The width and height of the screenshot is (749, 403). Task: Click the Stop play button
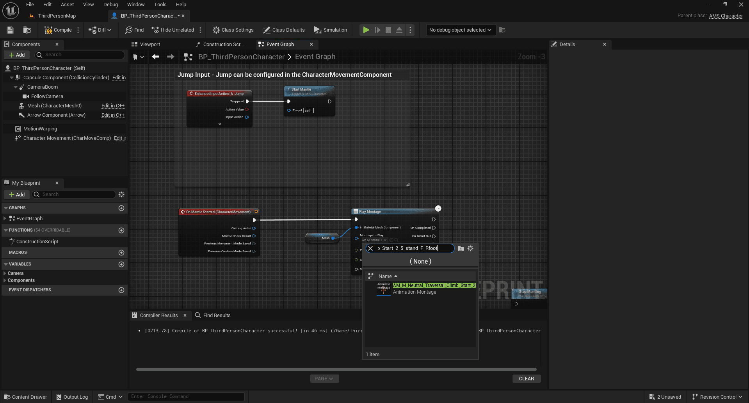coord(388,30)
